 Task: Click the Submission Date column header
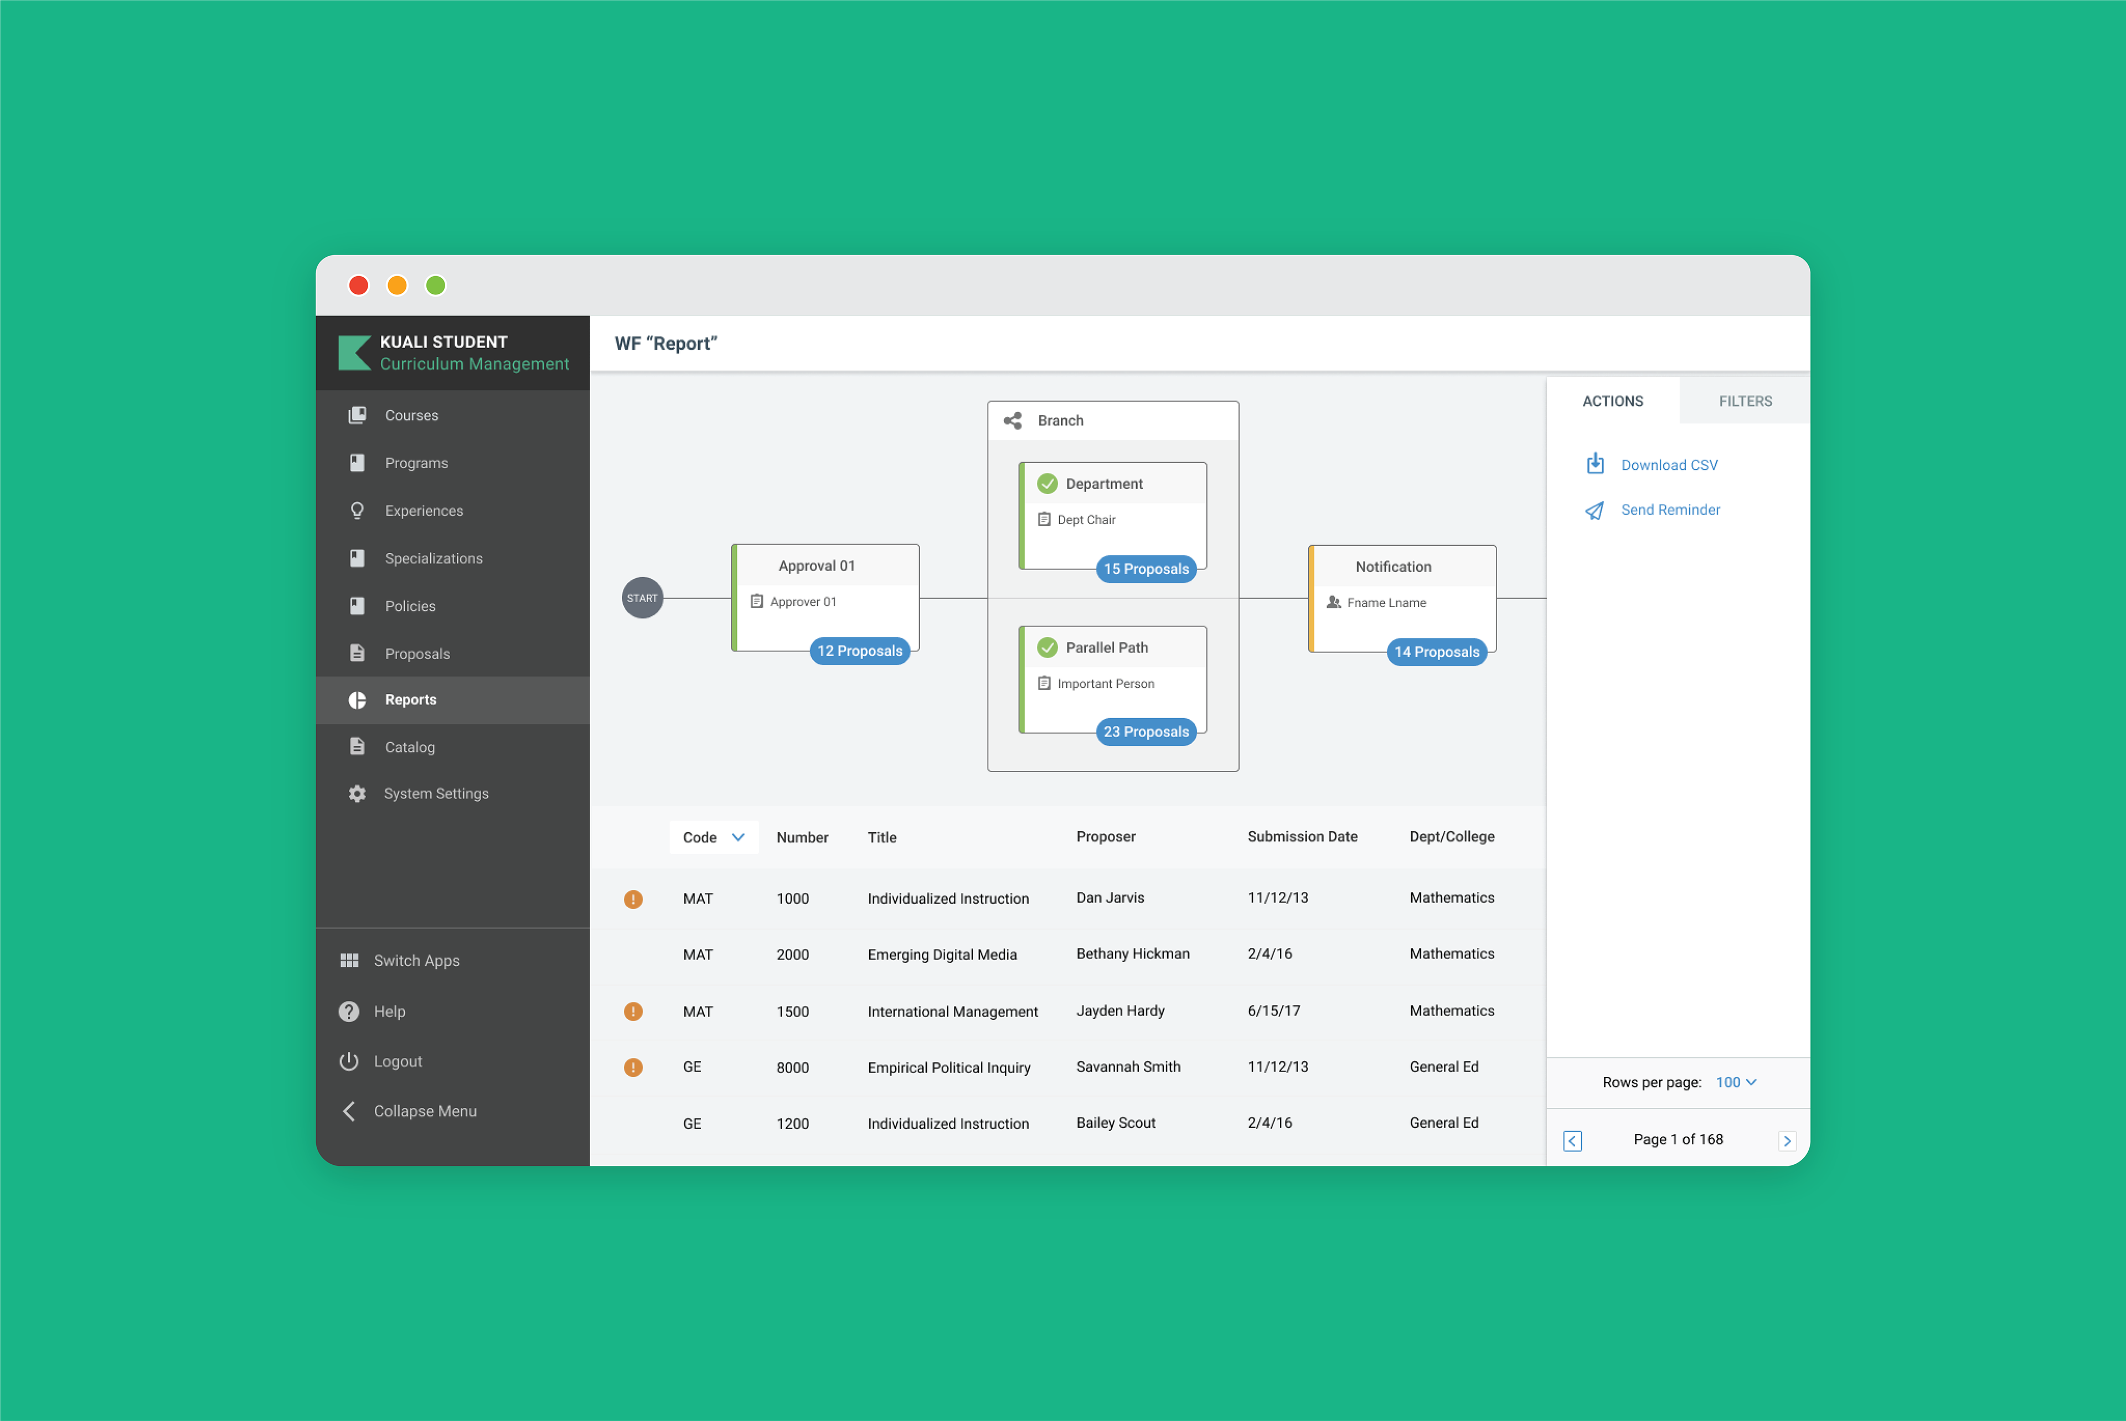[1302, 837]
